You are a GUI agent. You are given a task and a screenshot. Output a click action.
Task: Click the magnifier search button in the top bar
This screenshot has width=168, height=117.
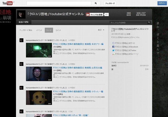96,3
